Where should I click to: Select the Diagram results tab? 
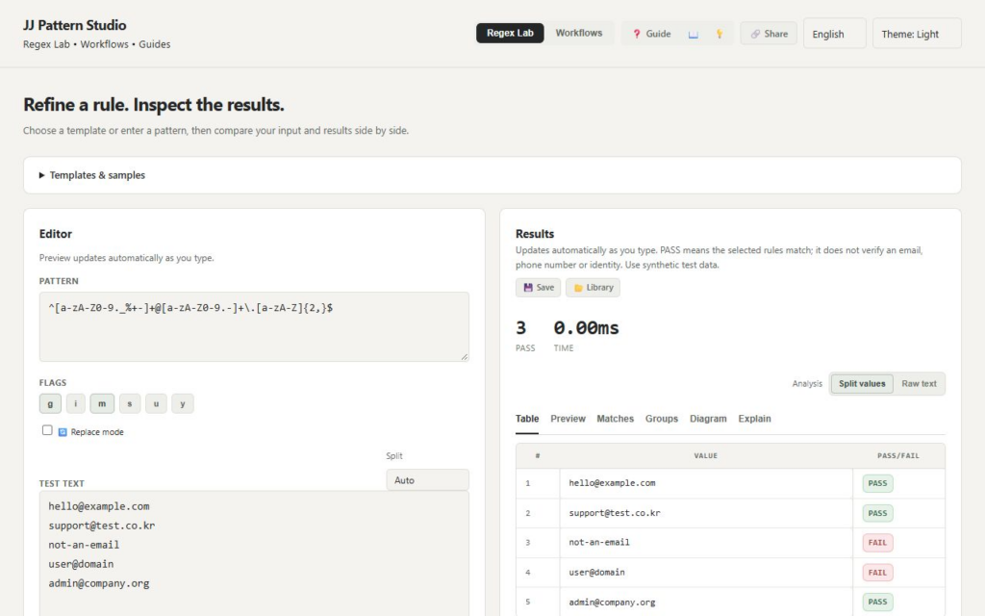click(x=708, y=419)
